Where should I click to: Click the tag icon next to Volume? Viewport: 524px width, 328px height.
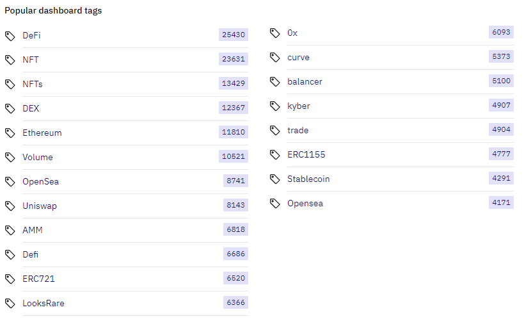[10, 158]
